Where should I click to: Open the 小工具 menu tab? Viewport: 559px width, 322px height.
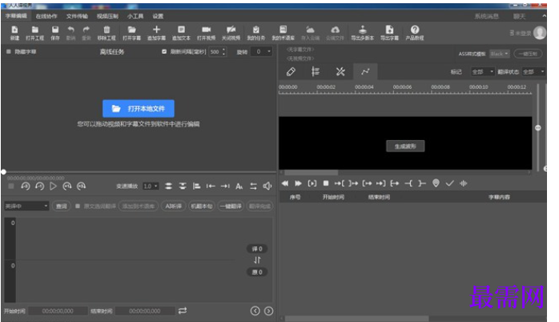point(135,16)
